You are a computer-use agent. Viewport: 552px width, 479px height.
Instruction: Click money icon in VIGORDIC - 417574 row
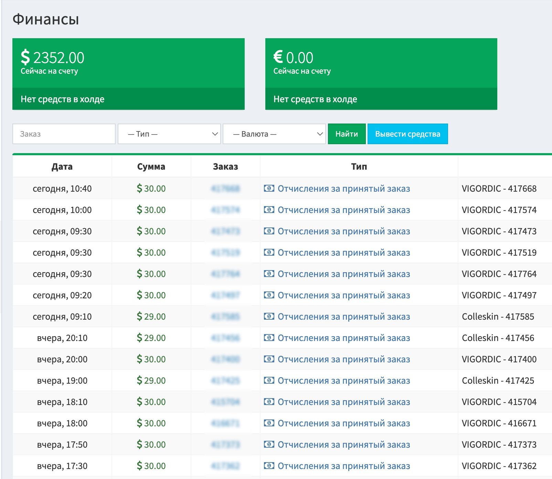(269, 210)
